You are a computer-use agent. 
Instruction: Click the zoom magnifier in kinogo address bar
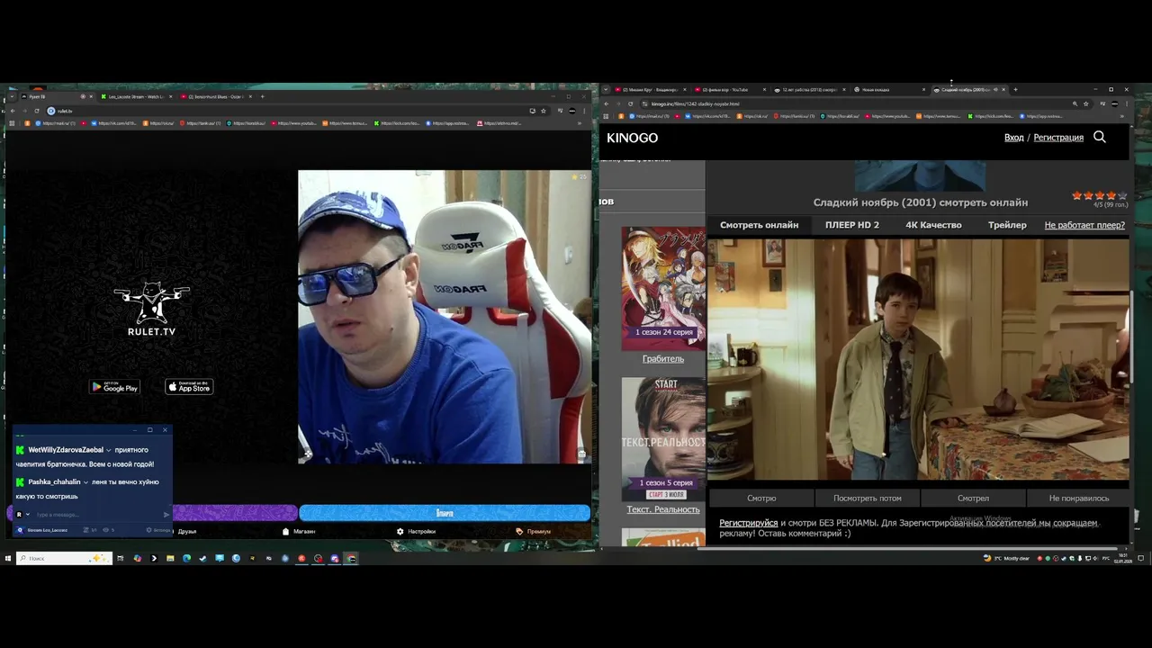[1075, 103]
